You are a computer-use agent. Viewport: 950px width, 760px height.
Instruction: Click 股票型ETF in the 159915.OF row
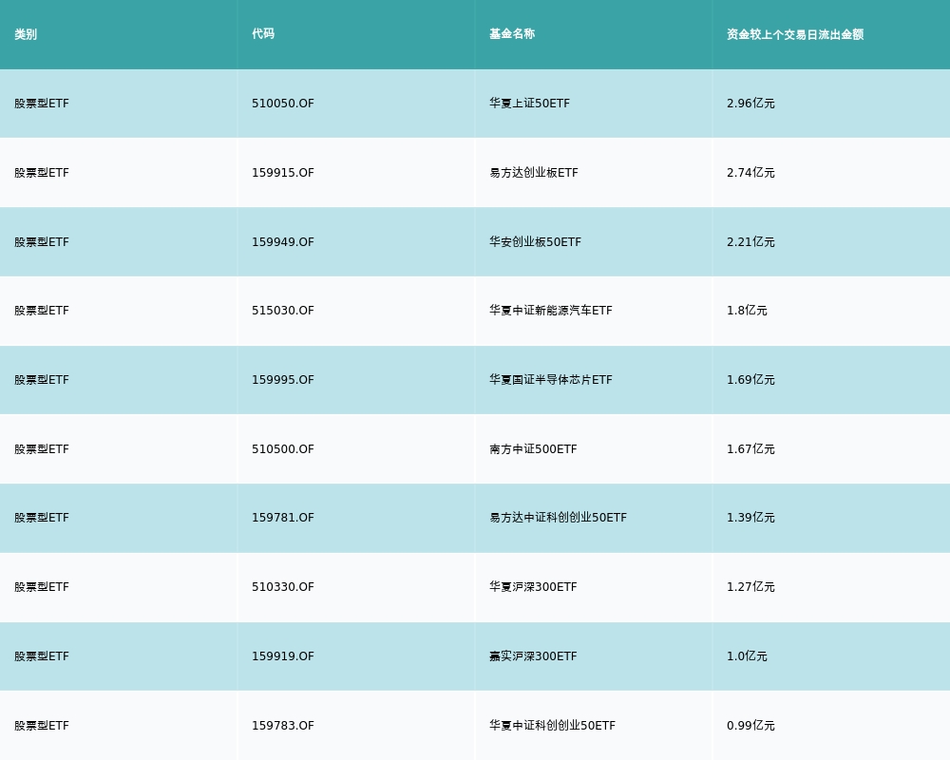click(42, 173)
